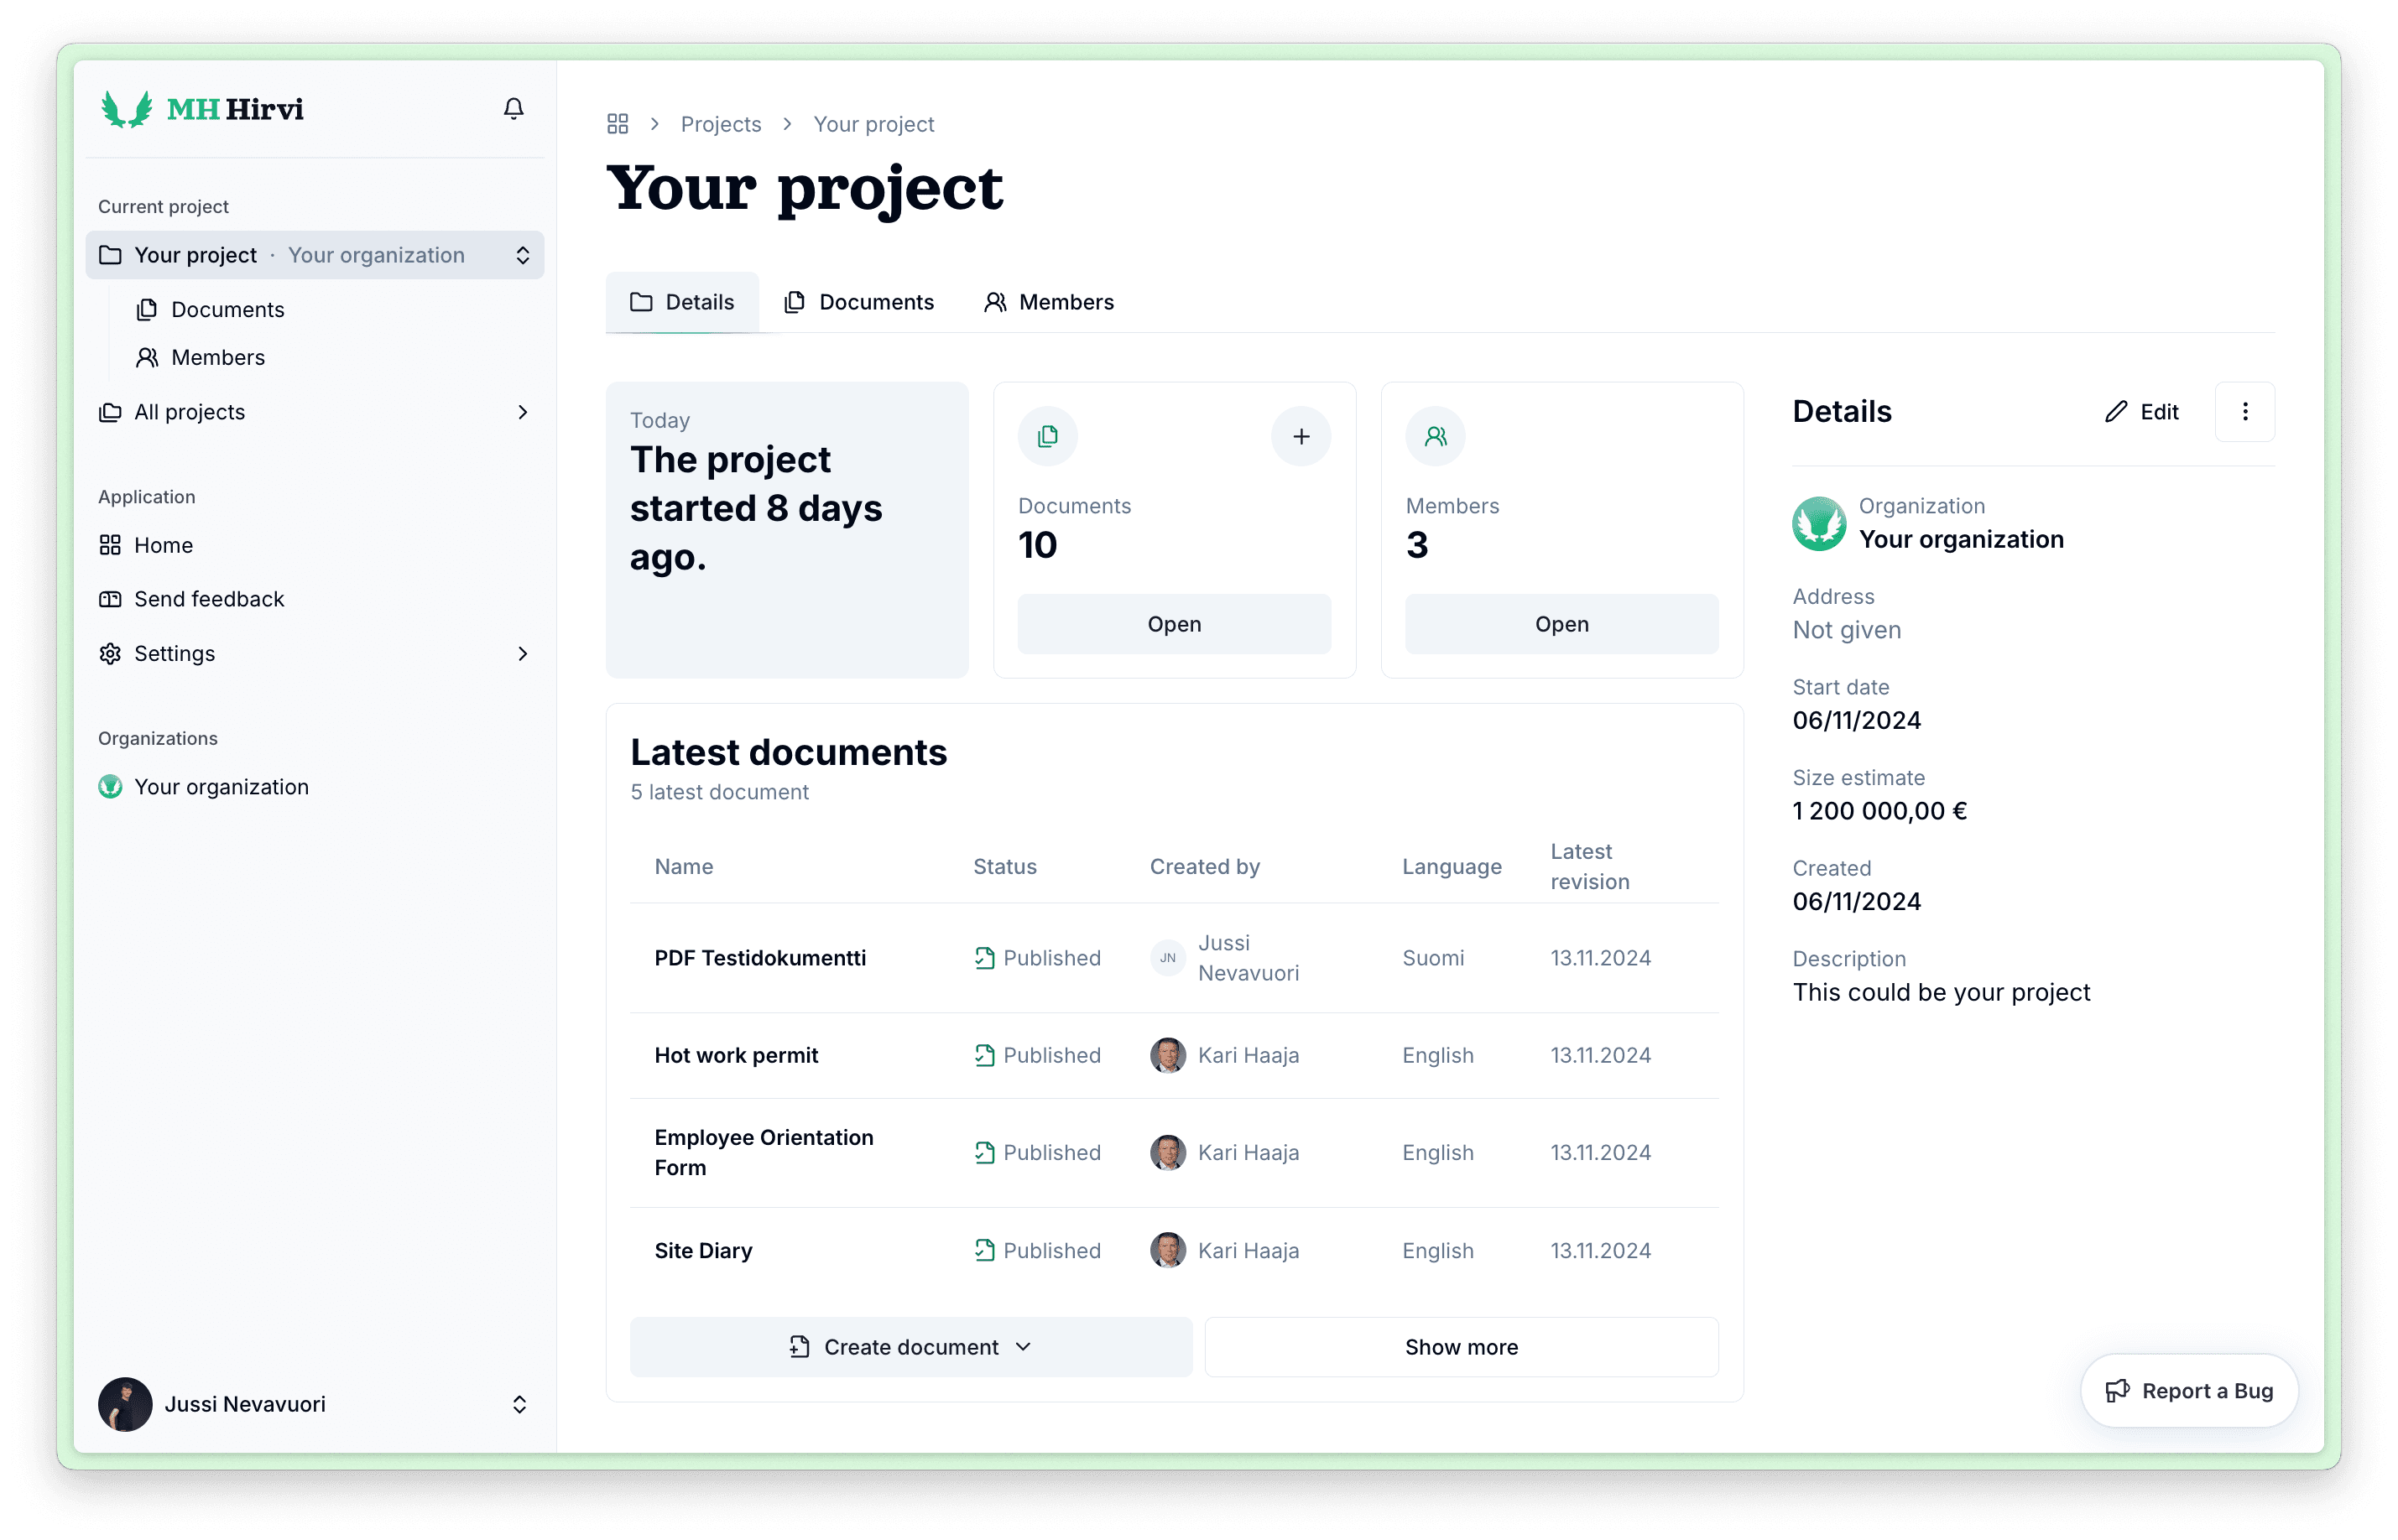Screen dimensions: 2398x1540
Task: Switch to the Documents tab
Action: [x=859, y=302]
